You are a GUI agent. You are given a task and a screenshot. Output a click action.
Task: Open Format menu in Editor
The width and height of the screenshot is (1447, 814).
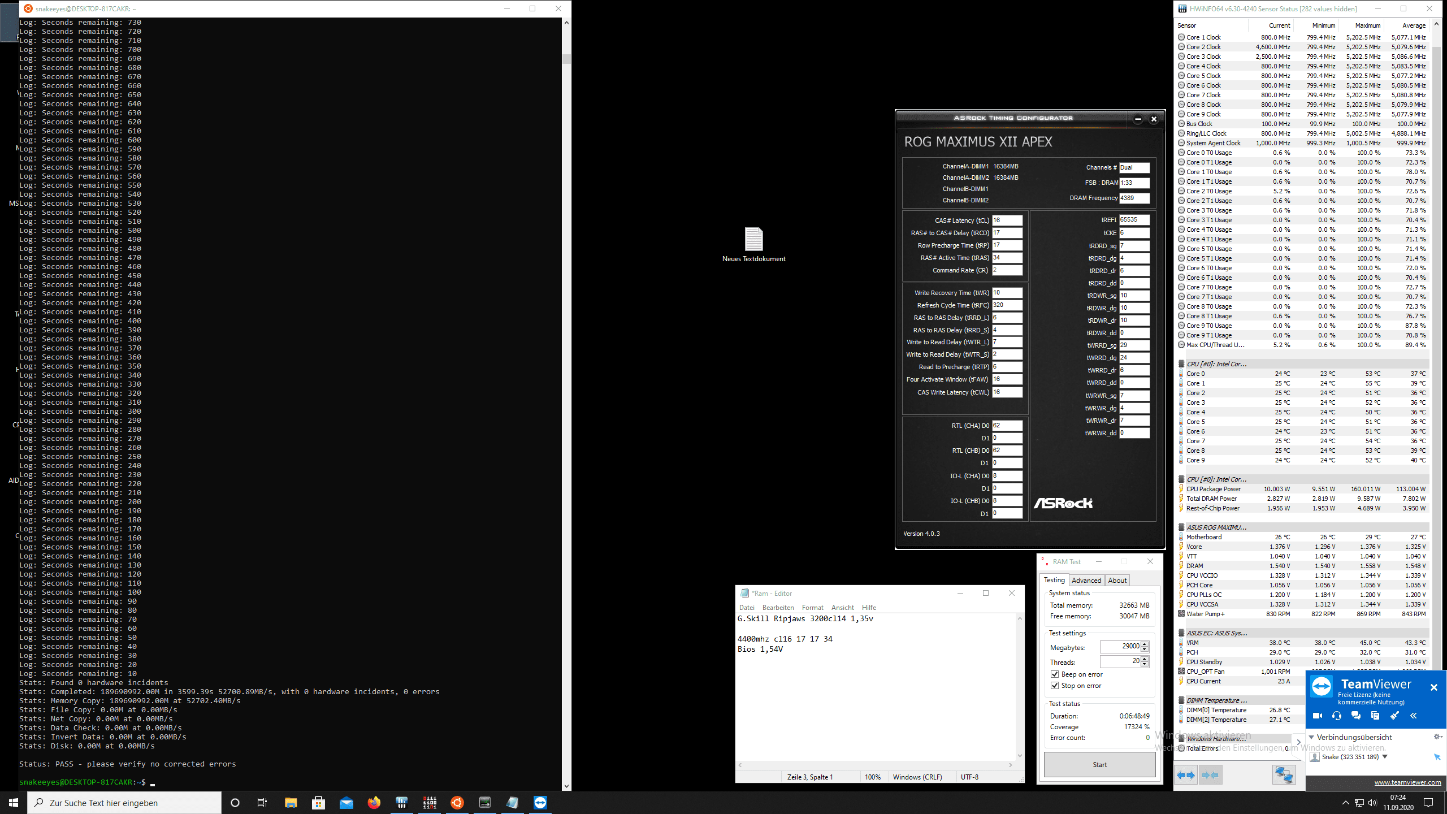tap(813, 608)
